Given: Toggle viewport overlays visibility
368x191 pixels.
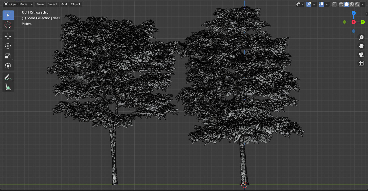Looking at the screenshot, I should 321,4.
